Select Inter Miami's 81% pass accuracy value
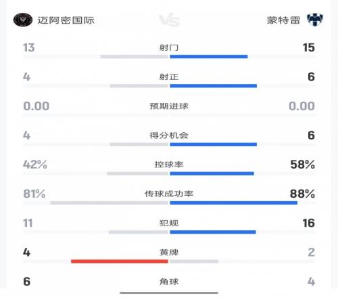338x298 pixels. [x=34, y=194]
